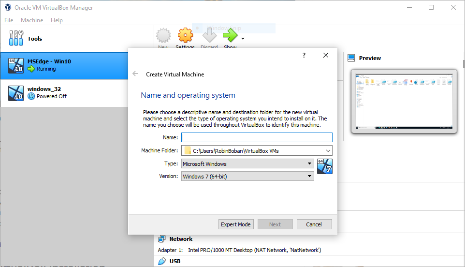The image size is (465, 267).
Task: Open the Version dropdown (Windows 7 64-bit)
Action: tap(247, 176)
